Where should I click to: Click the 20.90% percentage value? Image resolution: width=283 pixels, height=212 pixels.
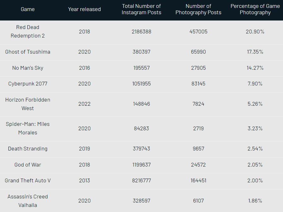click(255, 32)
